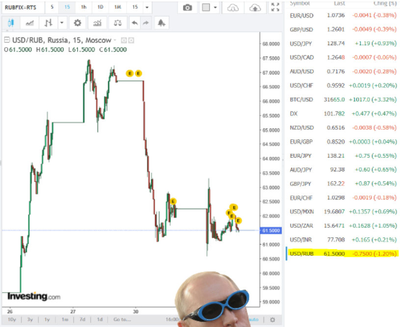Select the 5 minute interval
Viewport: 400px width, 327px height.
coord(52,7)
